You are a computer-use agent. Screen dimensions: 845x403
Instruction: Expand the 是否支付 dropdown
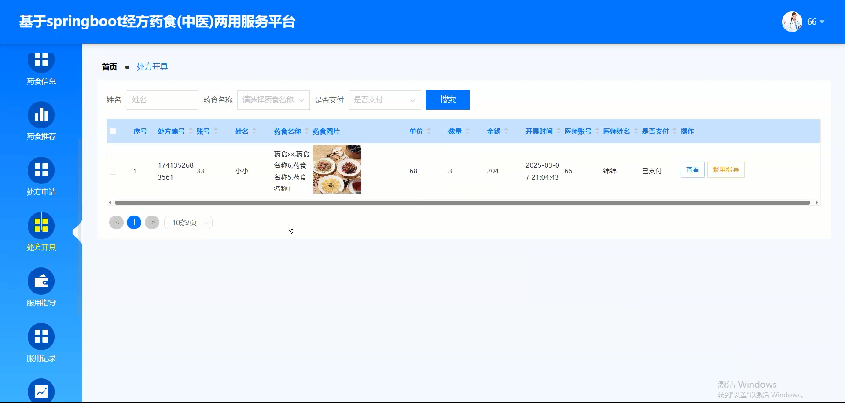pyautogui.click(x=384, y=99)
